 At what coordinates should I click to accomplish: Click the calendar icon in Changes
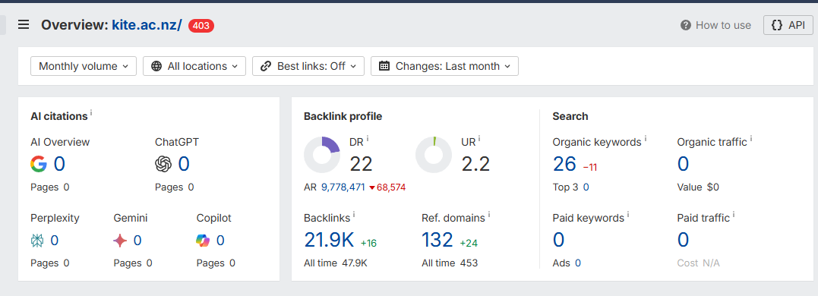coord(384,66)
